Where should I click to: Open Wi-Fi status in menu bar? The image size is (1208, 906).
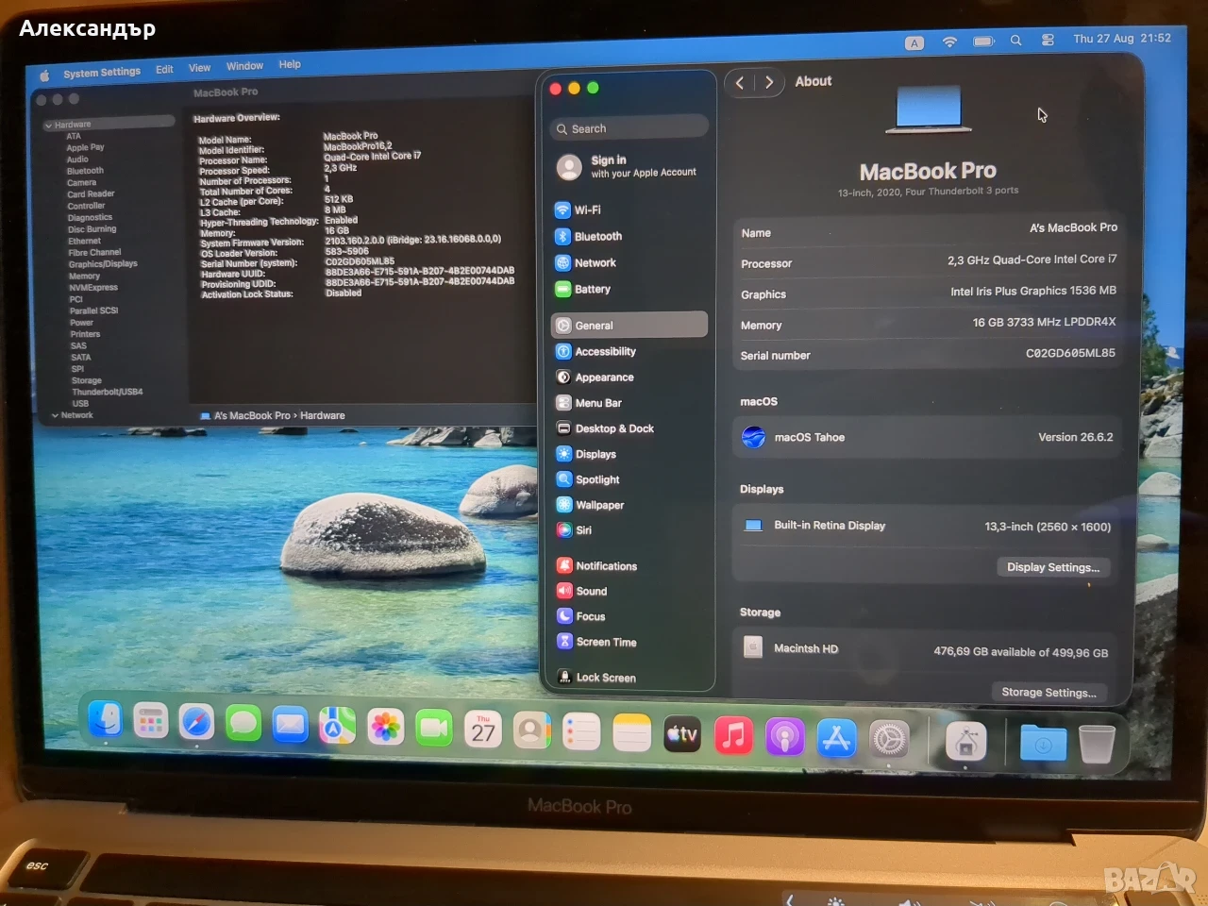pos(949,42)
